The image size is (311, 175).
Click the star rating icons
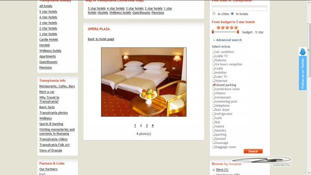[x=227, y=27]
